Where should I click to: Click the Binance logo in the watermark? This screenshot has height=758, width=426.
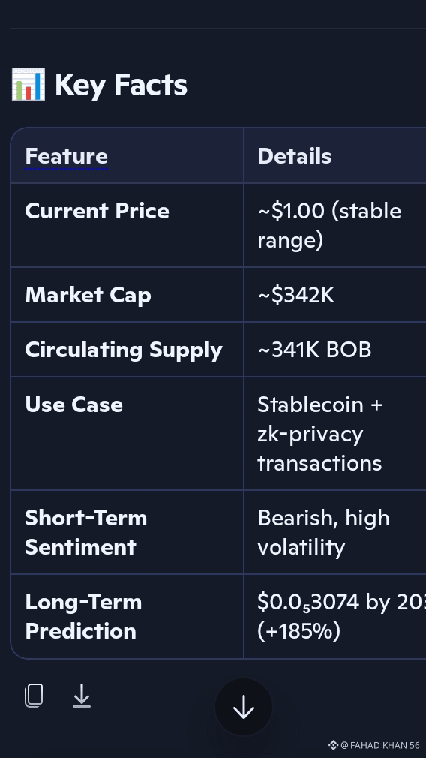333,745
